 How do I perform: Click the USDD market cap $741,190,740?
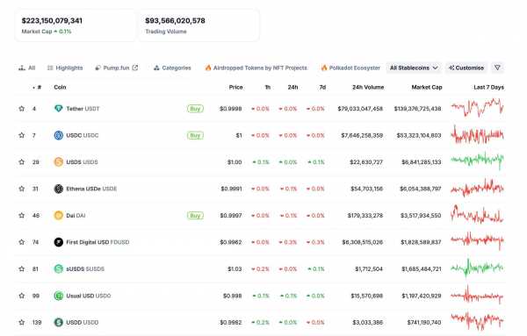coord(424,322)
